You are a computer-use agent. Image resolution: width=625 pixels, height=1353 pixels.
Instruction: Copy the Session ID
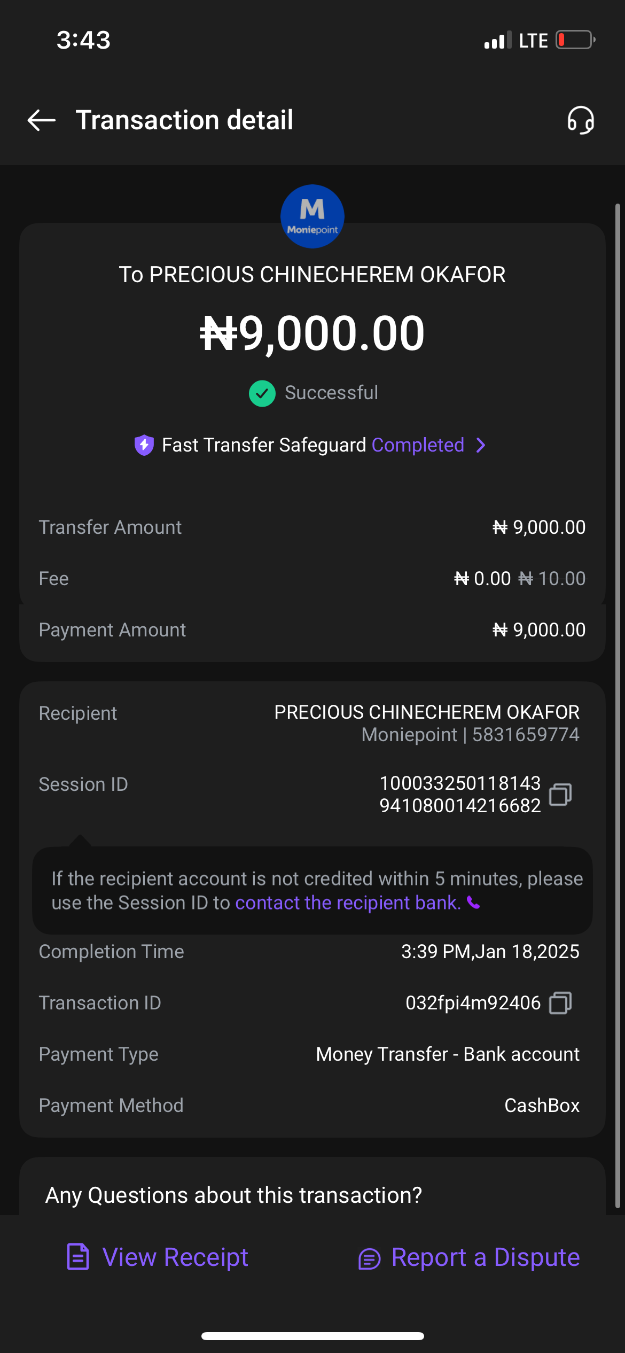coord(560,795)
